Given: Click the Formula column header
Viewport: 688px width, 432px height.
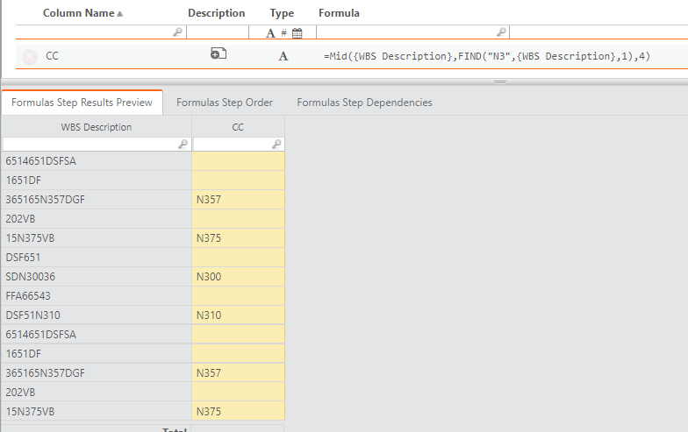Looking at the screenshot, I should pos(339,13).
